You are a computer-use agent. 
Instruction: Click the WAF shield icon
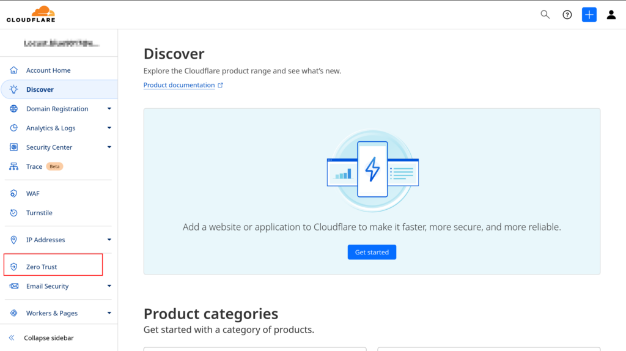point(13,194)
